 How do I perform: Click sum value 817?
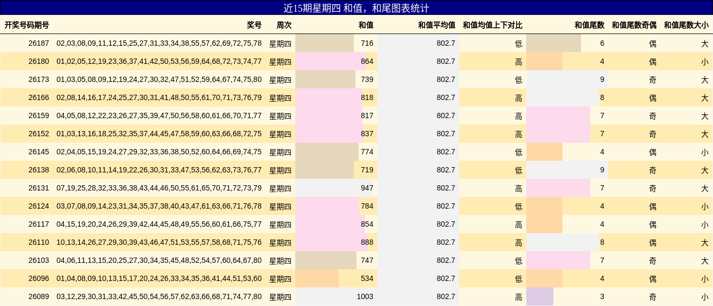click(367, 115)
